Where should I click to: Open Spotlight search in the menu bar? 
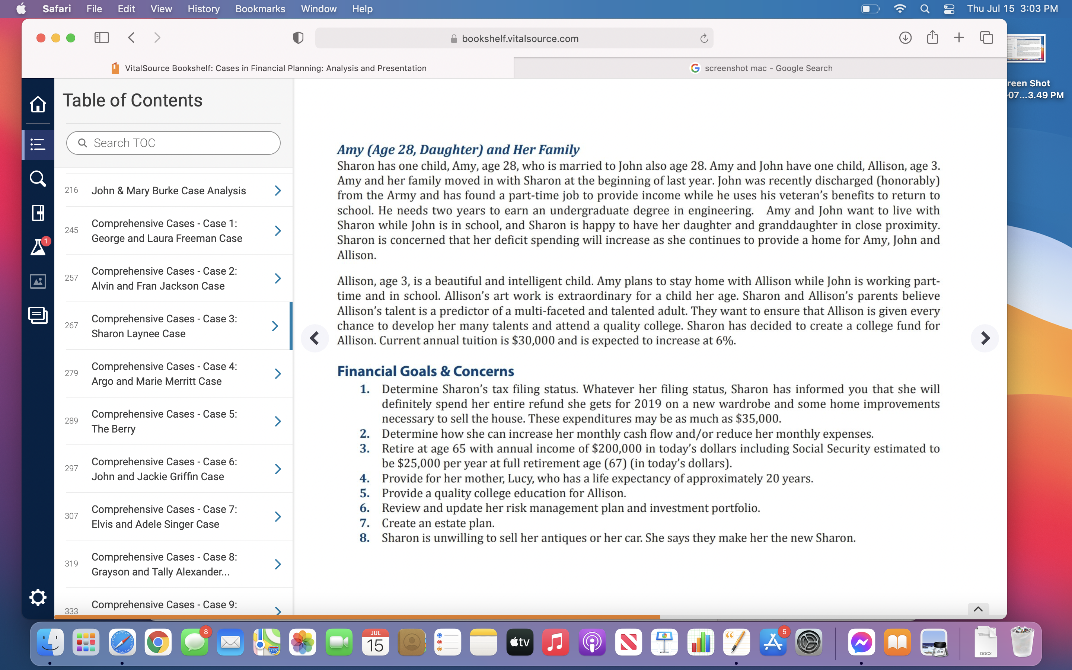click(x=925, y=9)
